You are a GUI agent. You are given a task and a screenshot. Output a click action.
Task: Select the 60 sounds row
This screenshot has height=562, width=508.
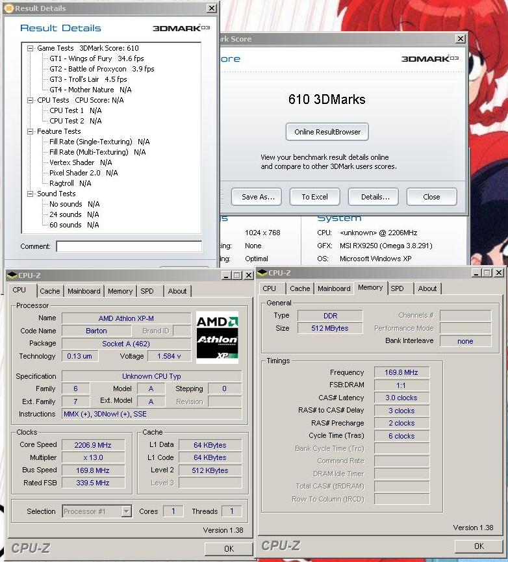[x=74, y=225]
